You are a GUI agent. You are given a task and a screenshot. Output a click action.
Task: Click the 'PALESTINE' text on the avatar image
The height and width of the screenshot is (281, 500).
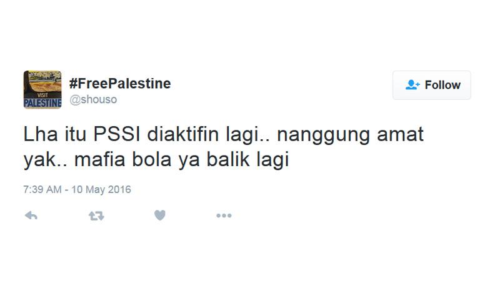coord(42,103)
